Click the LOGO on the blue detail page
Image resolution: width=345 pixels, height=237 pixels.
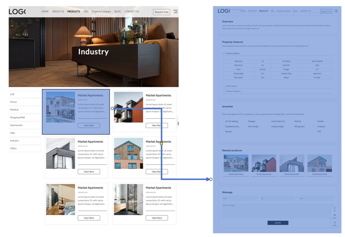tap(224, 11)
